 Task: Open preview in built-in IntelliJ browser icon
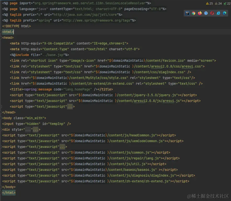click(187, 13)
